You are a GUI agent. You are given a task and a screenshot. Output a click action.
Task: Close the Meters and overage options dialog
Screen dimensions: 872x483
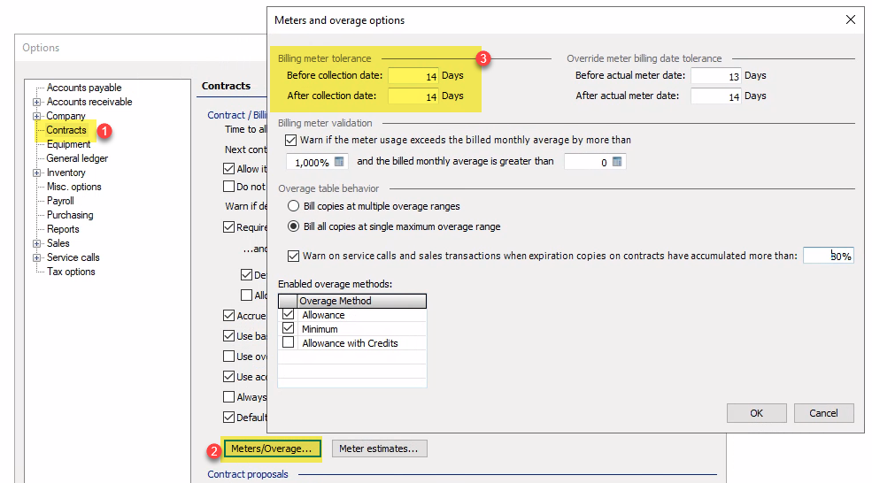851,19
